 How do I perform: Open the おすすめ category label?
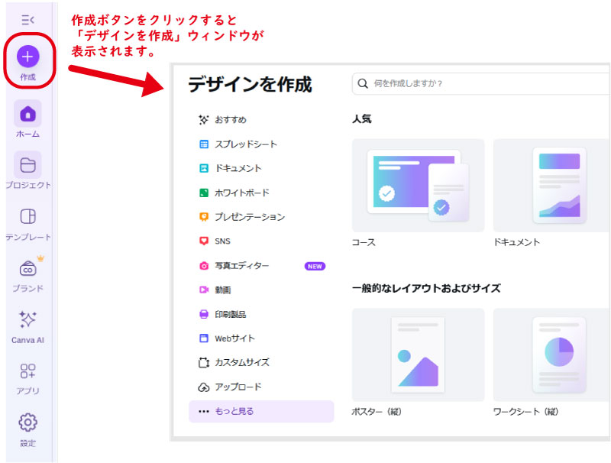click(231, 120)
